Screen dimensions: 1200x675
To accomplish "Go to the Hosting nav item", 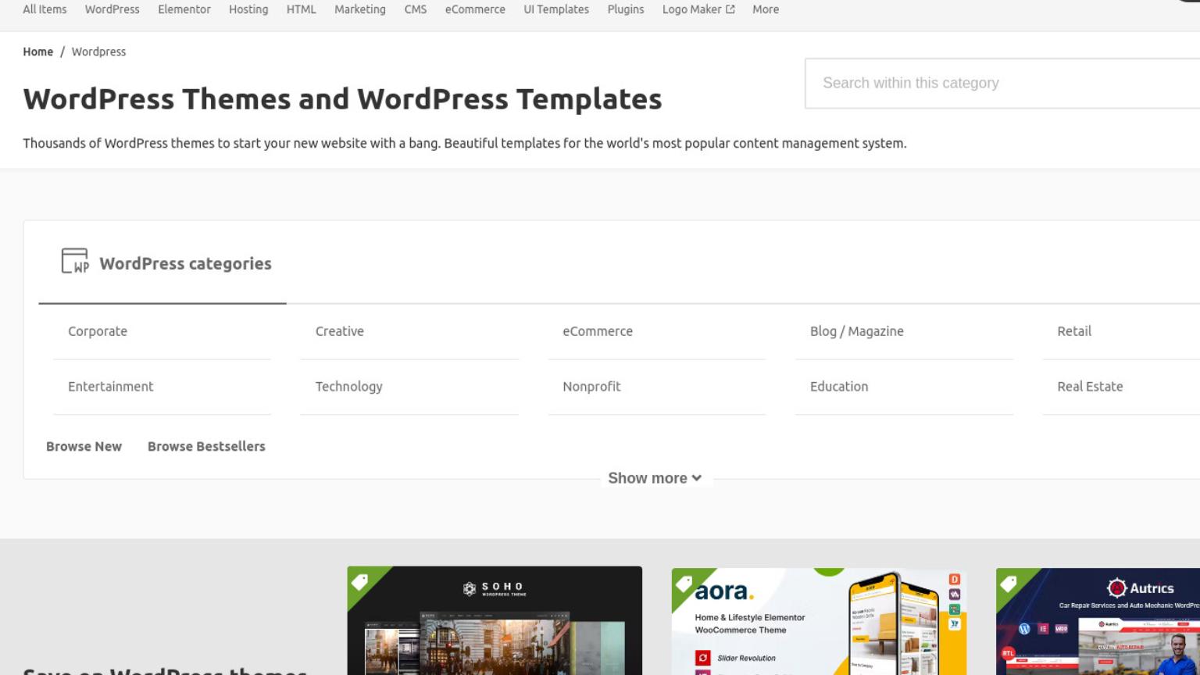I will (248, 9).
